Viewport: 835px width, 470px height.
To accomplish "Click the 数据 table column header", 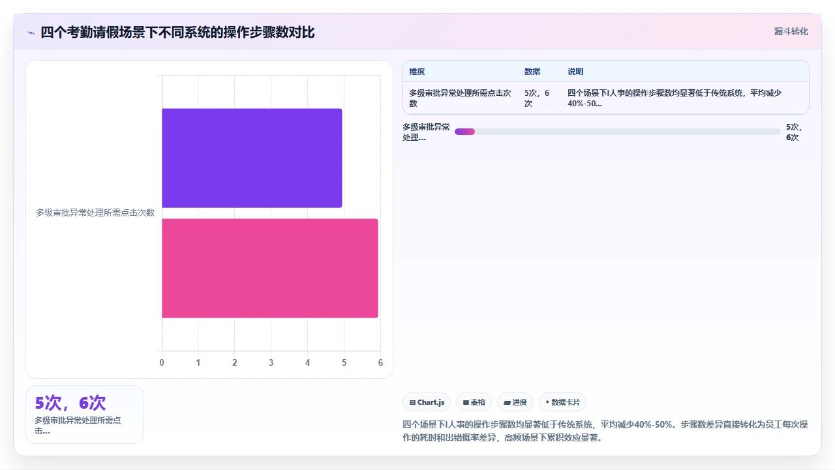I will (532, 72).
